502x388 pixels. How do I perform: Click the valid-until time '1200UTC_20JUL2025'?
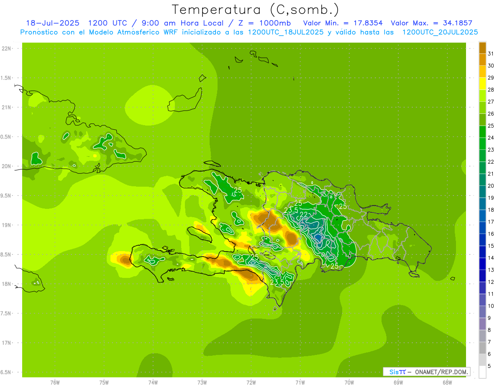point(440,32)
